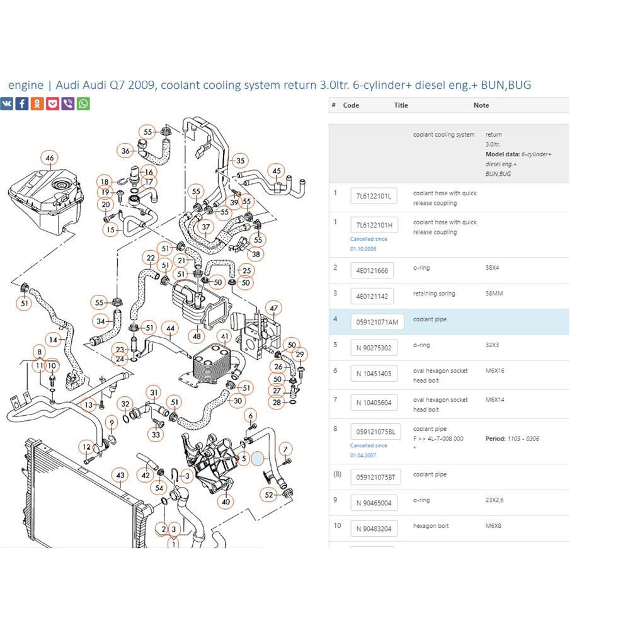Select callout 7 near the coolant pipe

pos(285,449)
